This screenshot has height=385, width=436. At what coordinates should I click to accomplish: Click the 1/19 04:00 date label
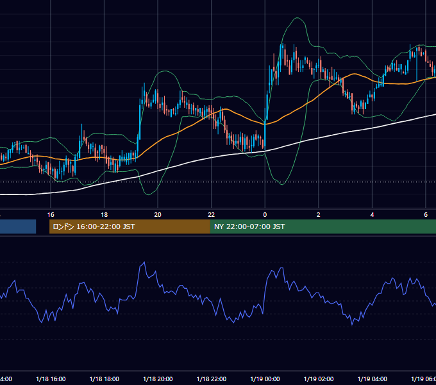373,379
